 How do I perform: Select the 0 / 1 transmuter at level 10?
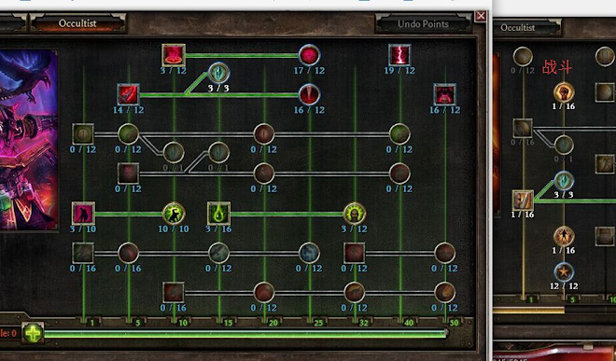(174, 152)
